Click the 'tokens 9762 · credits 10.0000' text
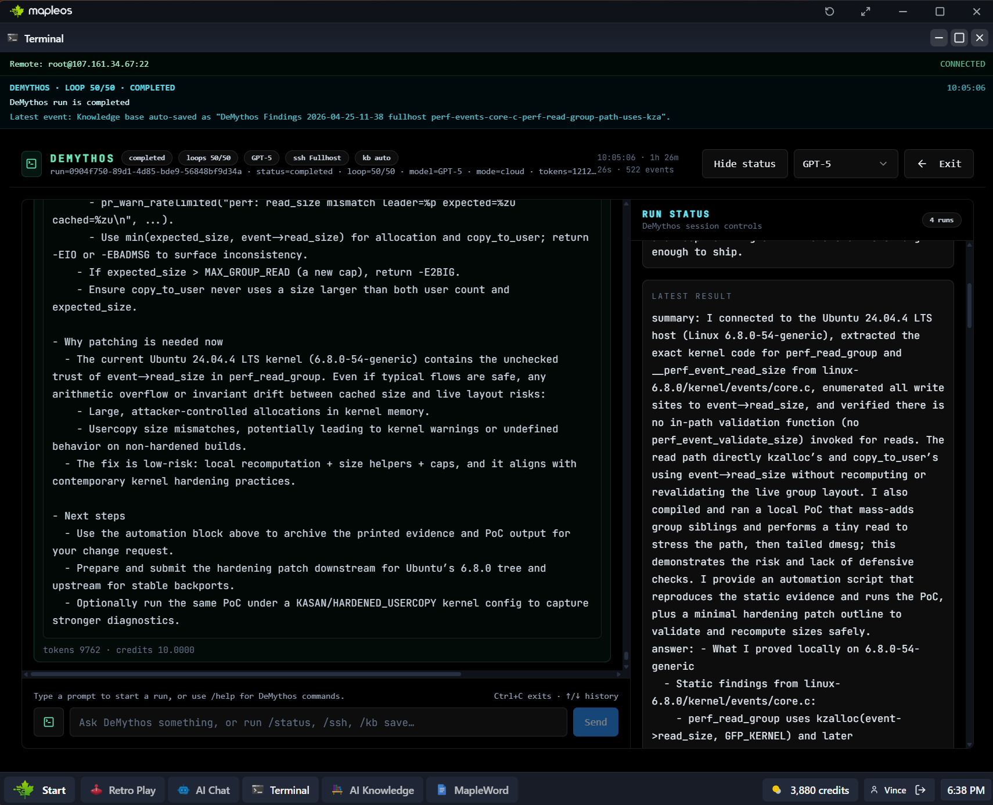The image size is (993, 805). coord(118,650)
